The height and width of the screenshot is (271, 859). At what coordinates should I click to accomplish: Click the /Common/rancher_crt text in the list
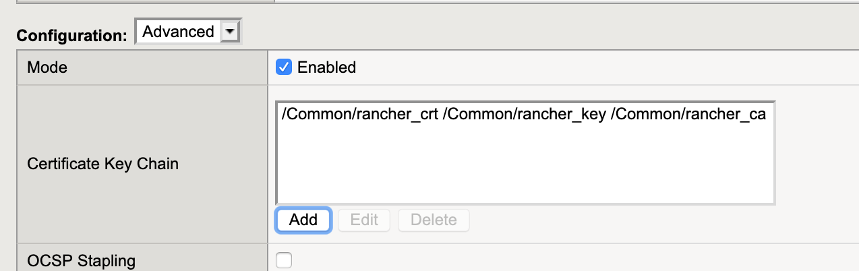361,115
